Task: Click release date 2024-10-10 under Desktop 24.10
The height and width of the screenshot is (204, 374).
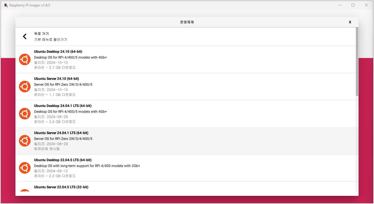Action: pyautogui.click(x=51, y=63)
